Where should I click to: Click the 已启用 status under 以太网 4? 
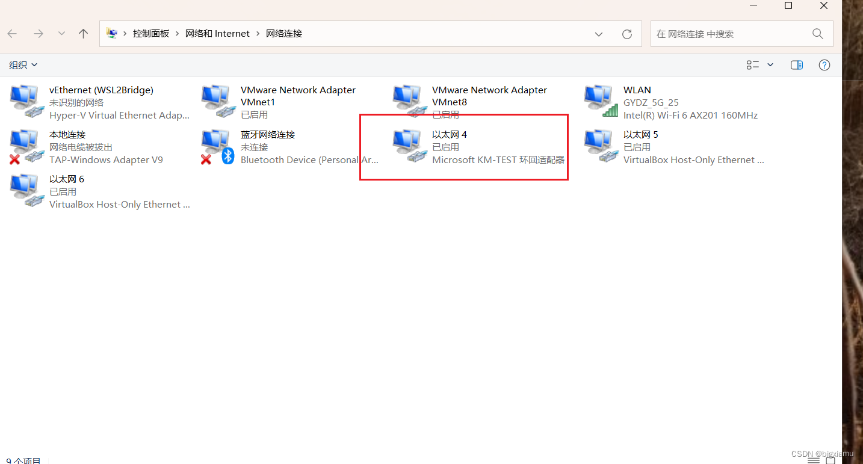pos(445,147)
